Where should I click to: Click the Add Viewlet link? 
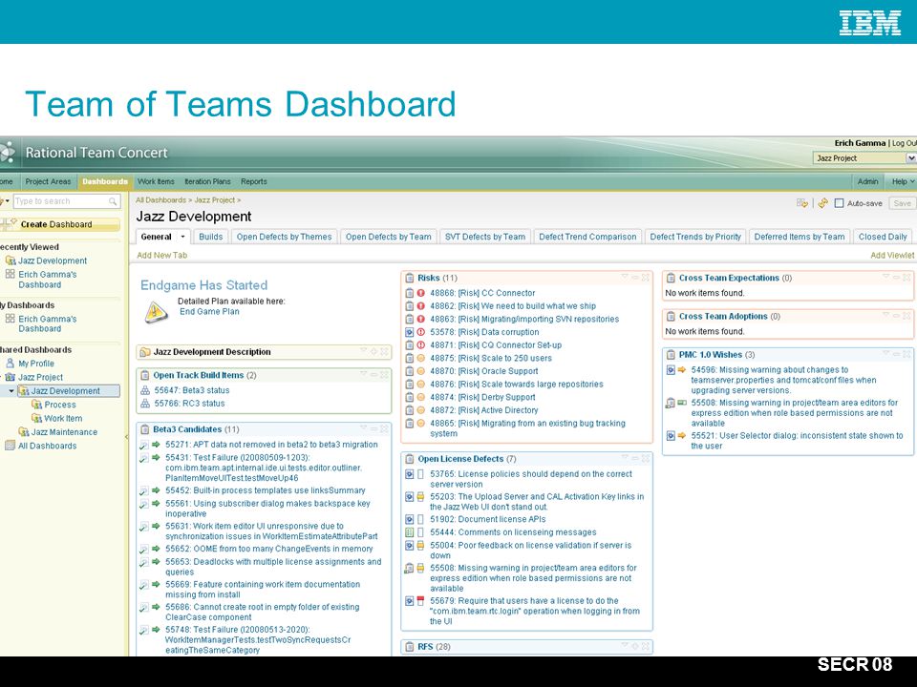892,256
